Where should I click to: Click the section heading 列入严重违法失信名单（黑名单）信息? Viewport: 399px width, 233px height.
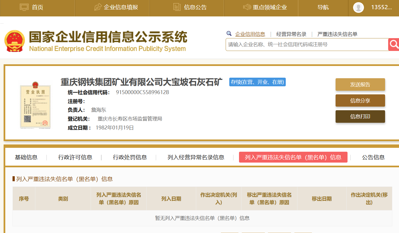pyautogui.click(x=65, y=179)
